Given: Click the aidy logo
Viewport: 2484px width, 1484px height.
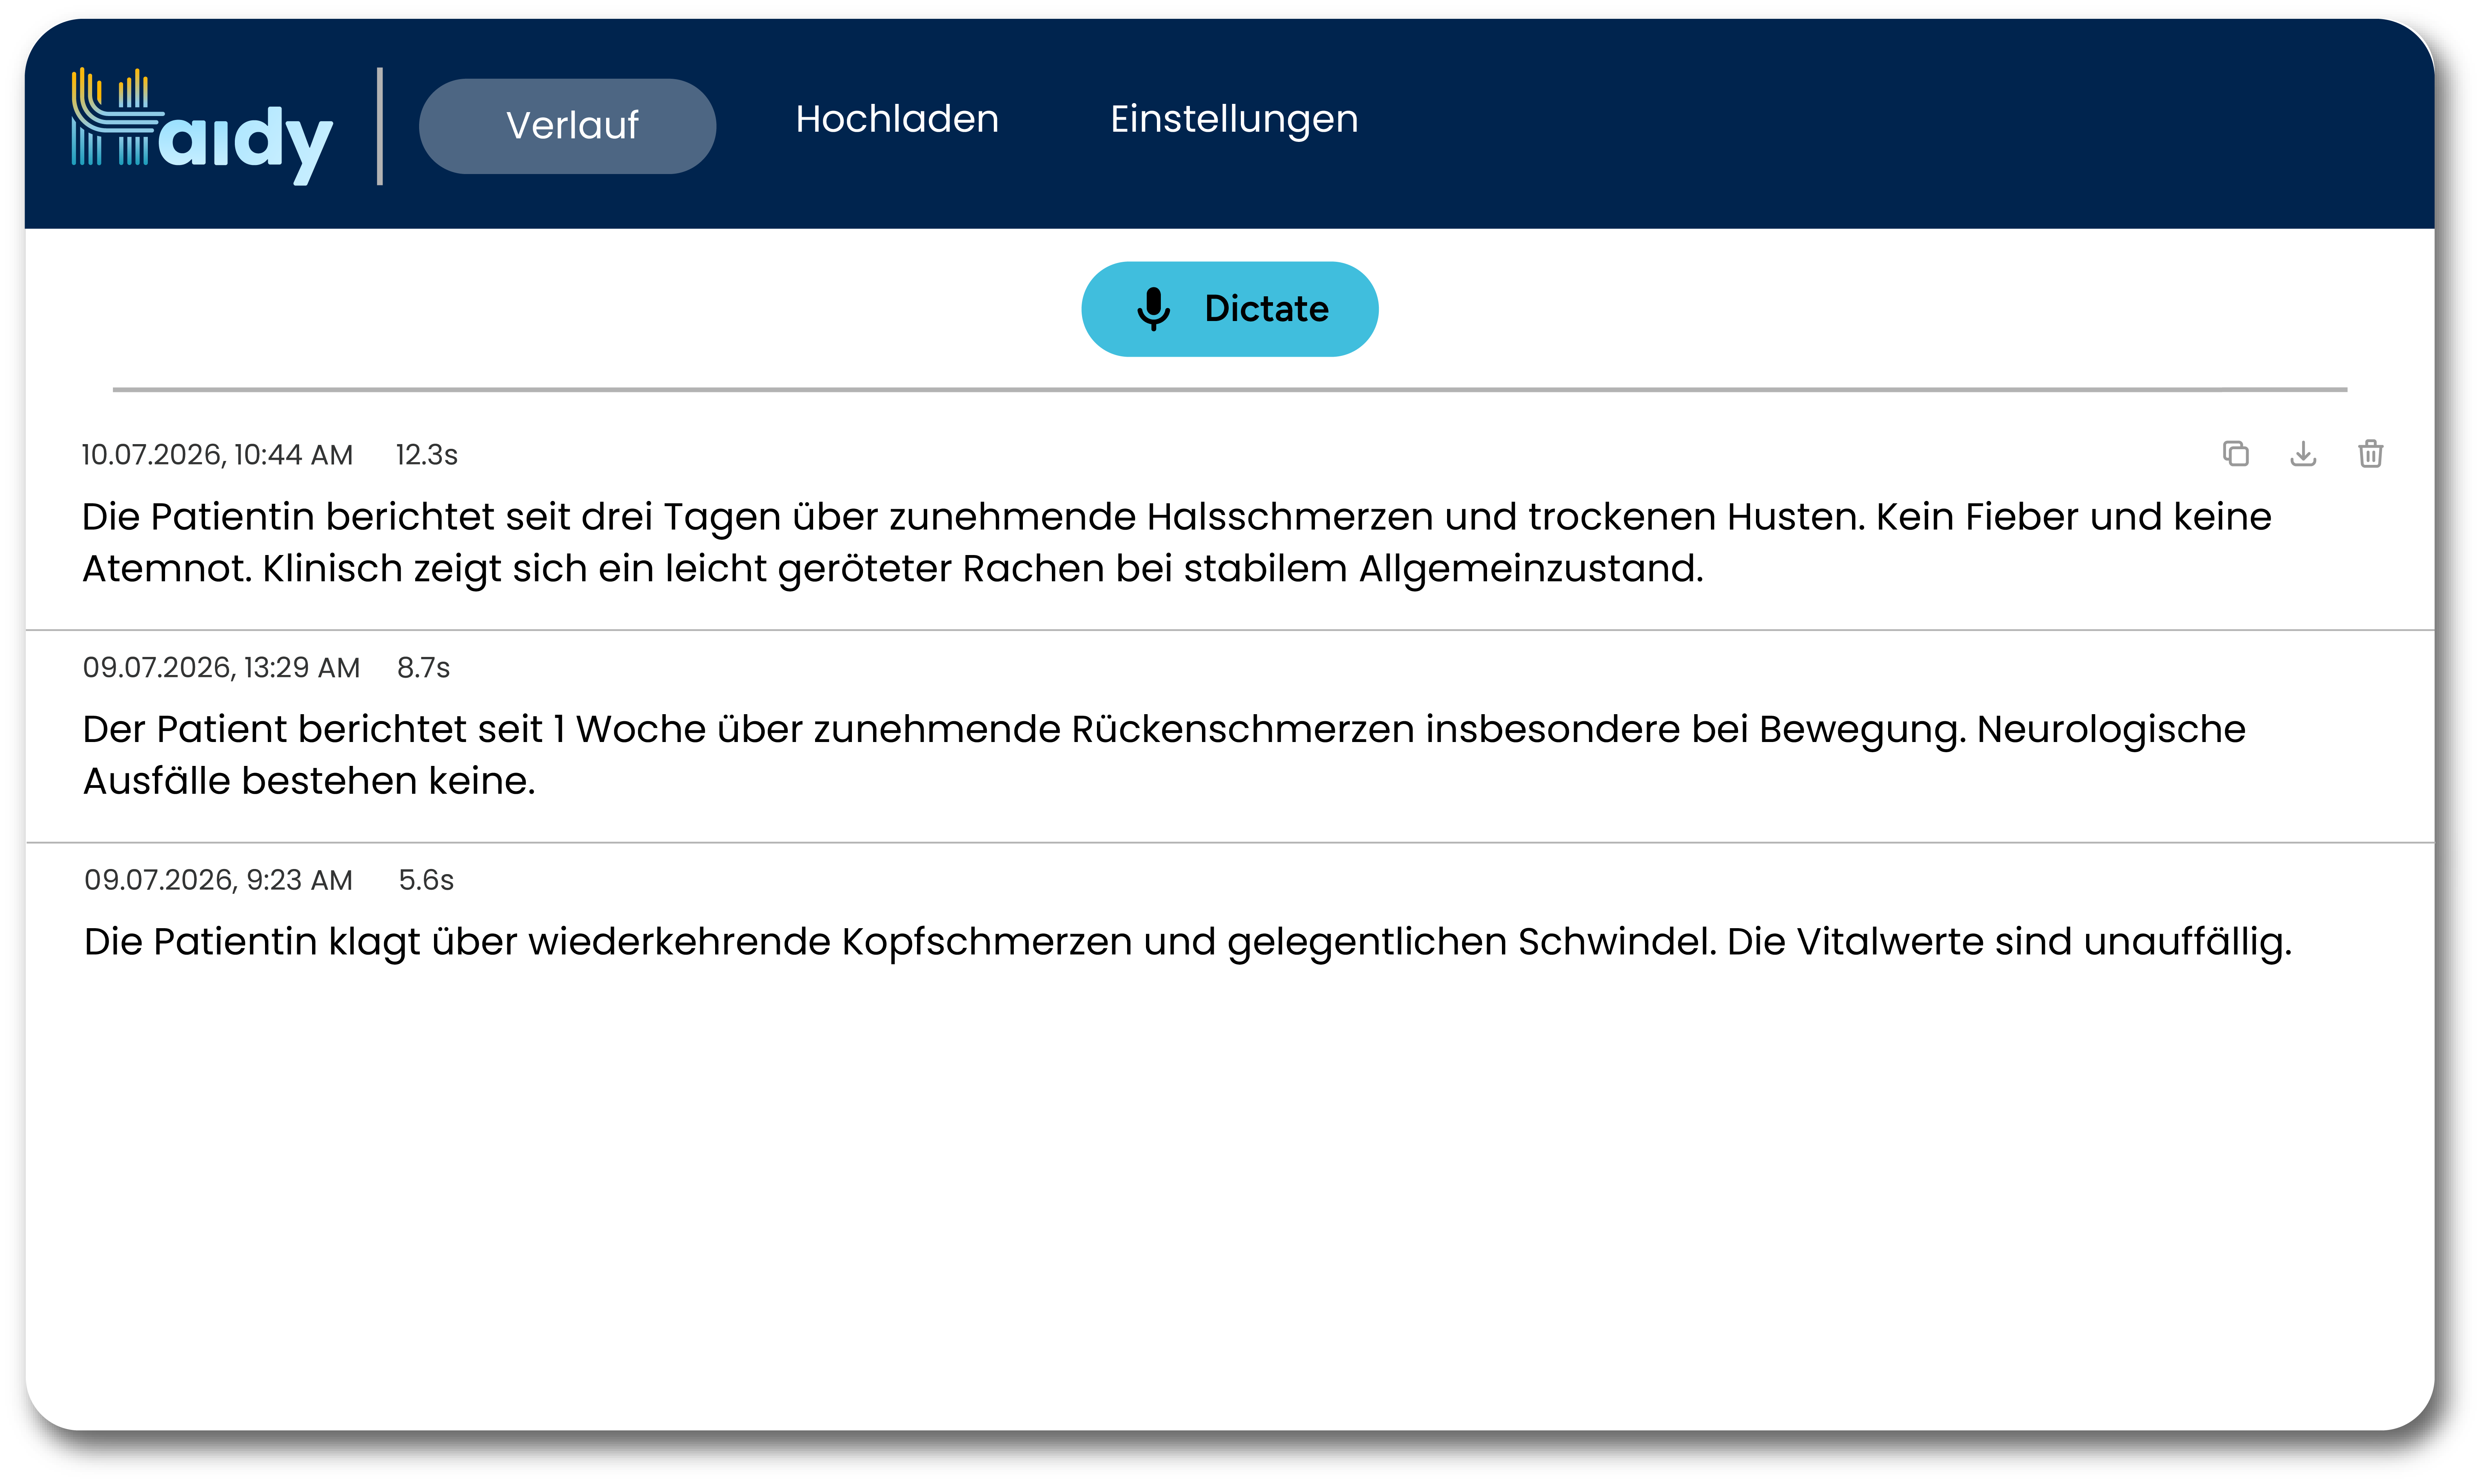Looking at the screenshot, I should coord(201,126).
